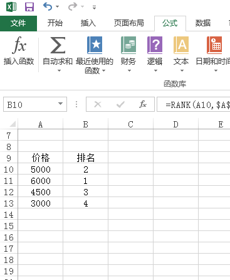Select column D header
Screen dimensions: 230x280
coord(176,124)
